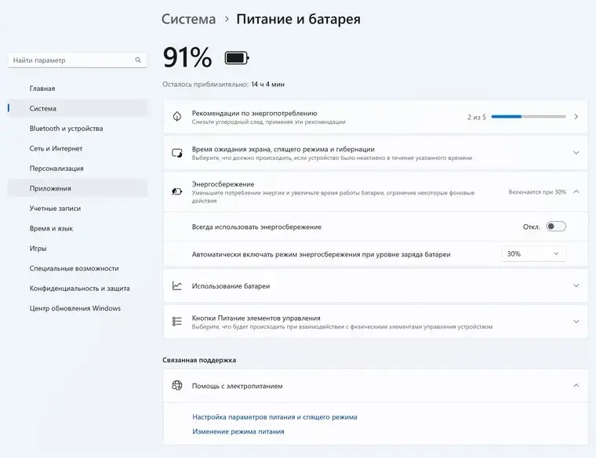Click the Найти параметр search field
Screen dimensions: 596x458
click(71, 60)
